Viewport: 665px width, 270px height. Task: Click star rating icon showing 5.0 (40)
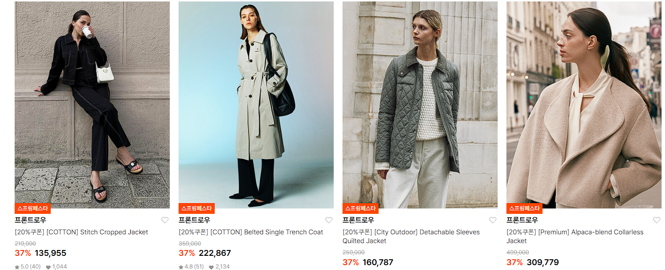point(17,267)
